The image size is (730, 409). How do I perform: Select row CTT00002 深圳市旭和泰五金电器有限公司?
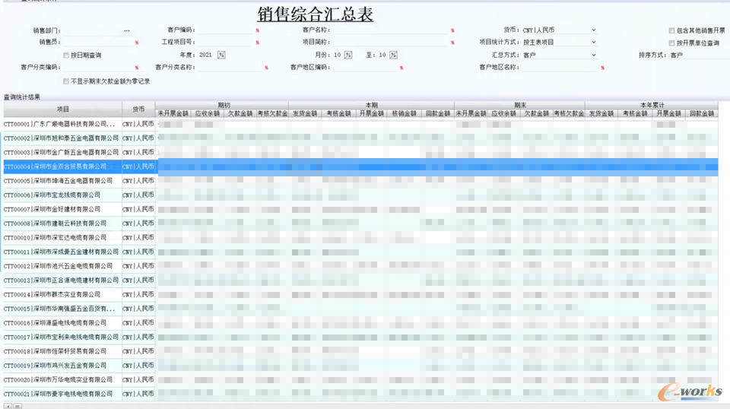point(360,138)
